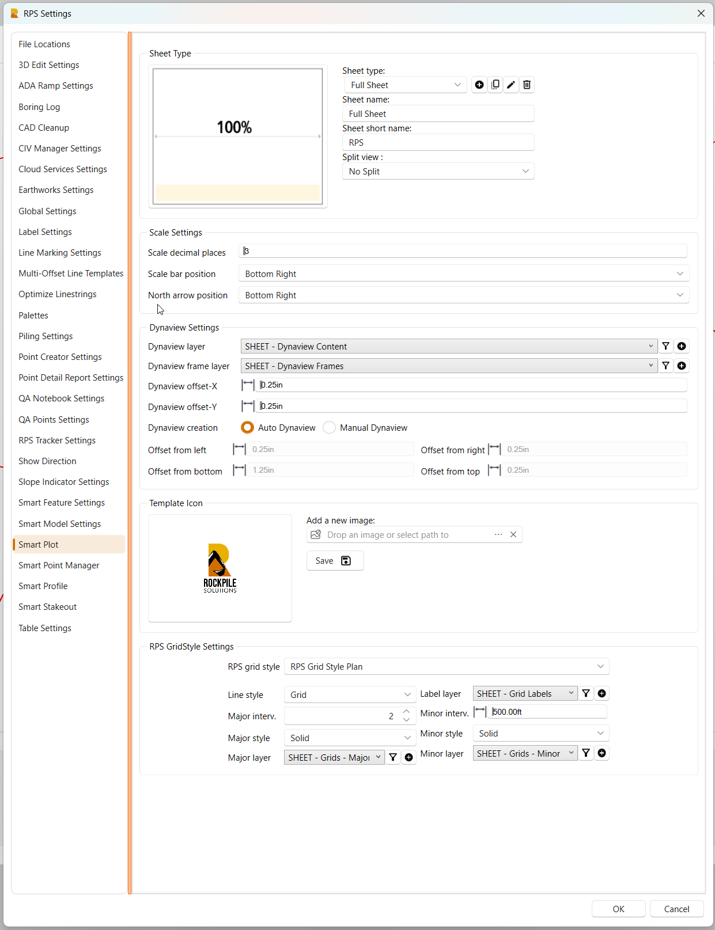Click filter icon next to Label layer
715x930 pixels.
(x=586, y=693)
